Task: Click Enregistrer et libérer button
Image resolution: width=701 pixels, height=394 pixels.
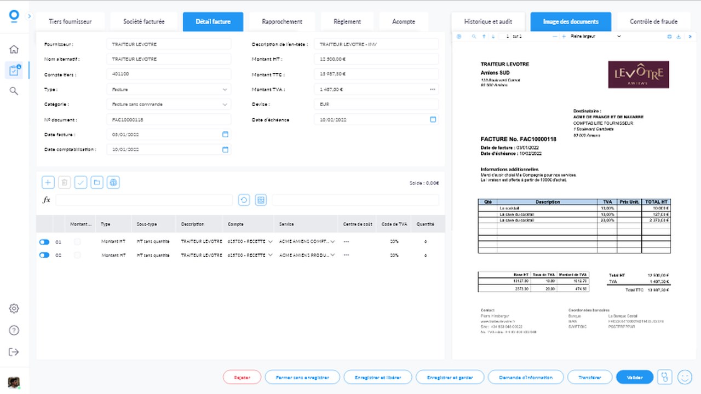Action: (x=378, y=377)
